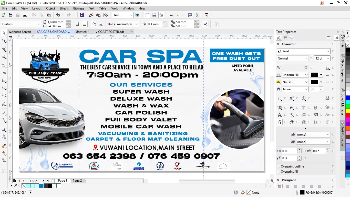
Task: Select the Rectangle tool
Action: 4,81
